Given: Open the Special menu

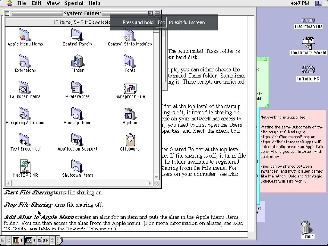Looking at the screenshot, I should (74, 3).
